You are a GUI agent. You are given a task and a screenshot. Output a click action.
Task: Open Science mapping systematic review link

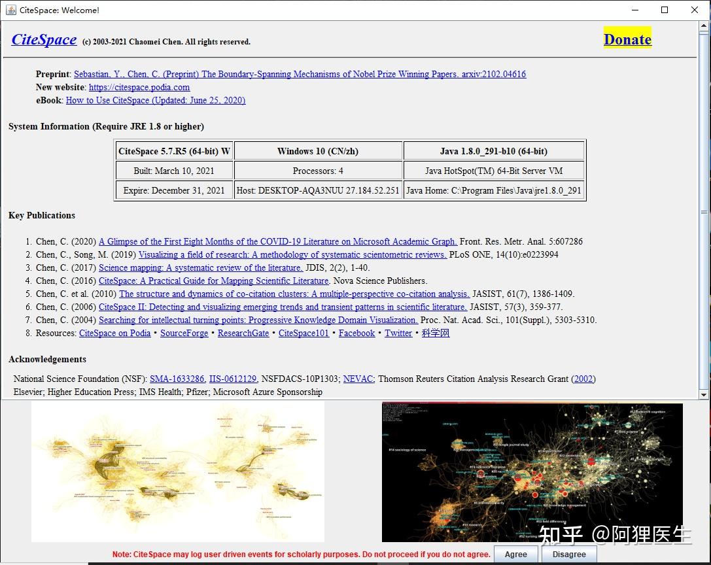(x=201, y=268)
